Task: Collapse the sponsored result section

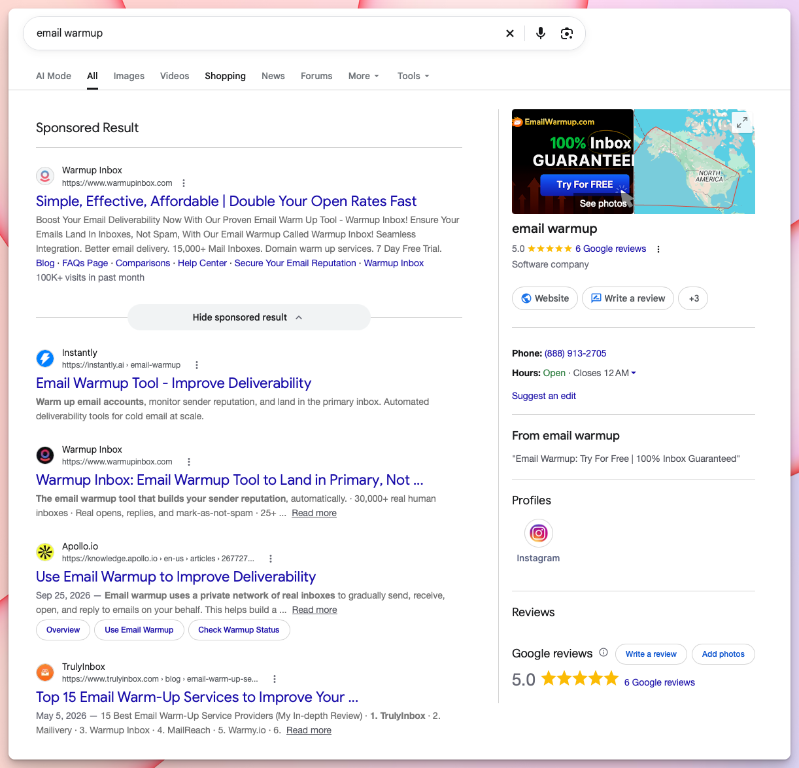Action: [249, 317]
